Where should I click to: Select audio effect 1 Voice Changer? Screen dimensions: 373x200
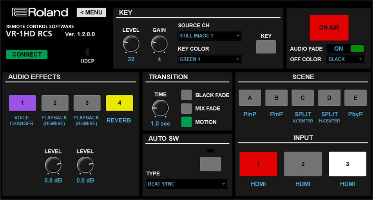pyautogui.click(x=22, y=103)
